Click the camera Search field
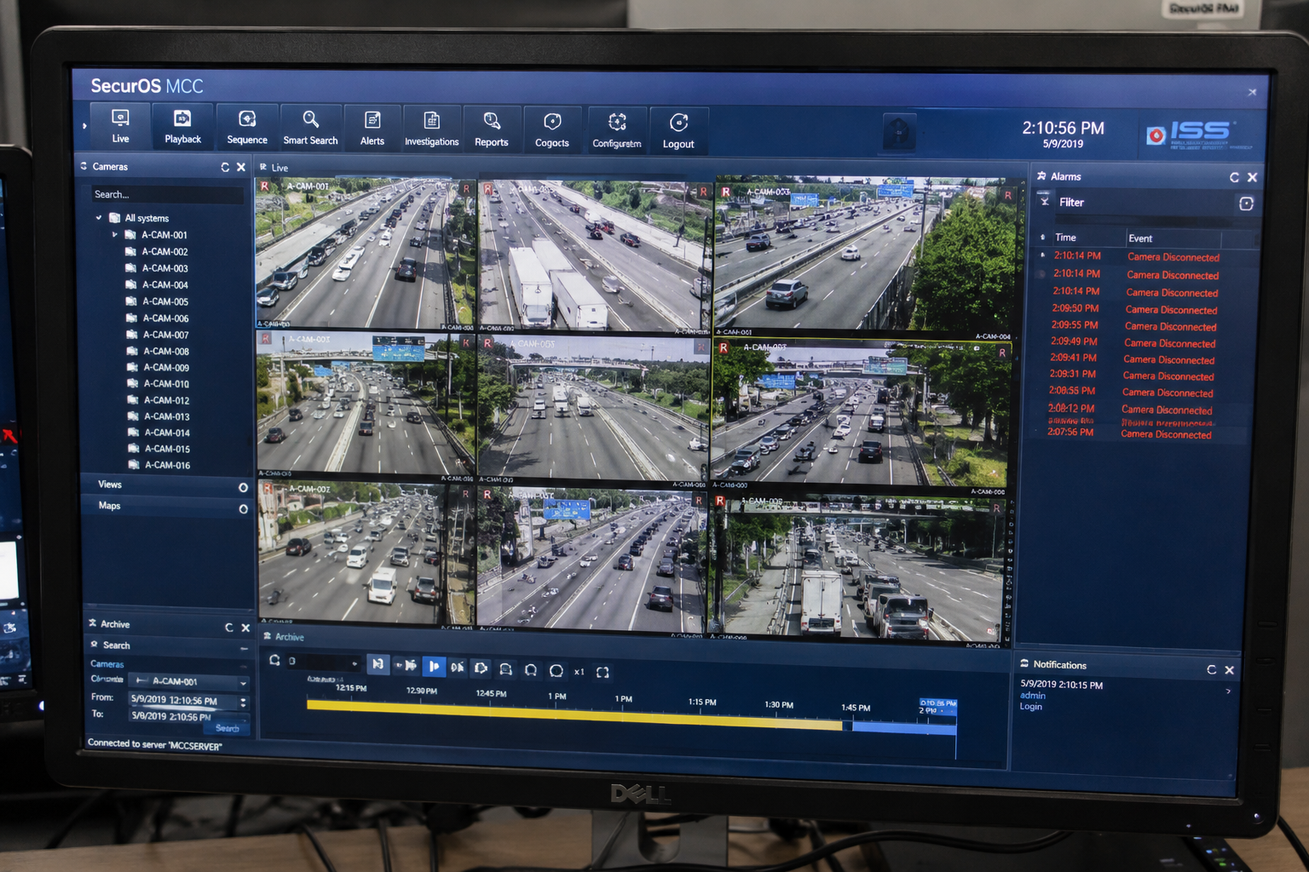This screenshot has width=1309, height=872. point(168,194)
